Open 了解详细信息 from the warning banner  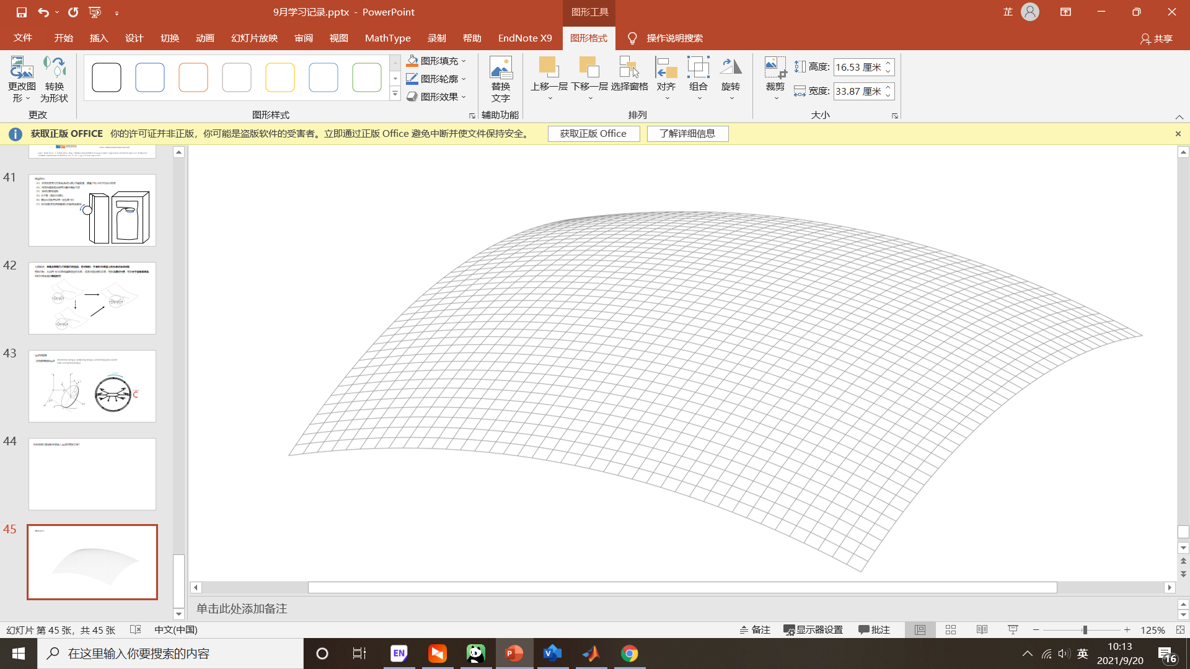click(x=687, y=133)
